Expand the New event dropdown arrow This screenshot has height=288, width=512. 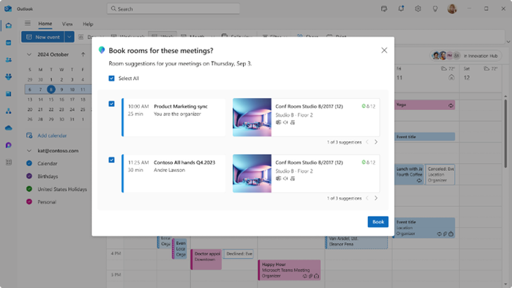[x=70, y=38]
